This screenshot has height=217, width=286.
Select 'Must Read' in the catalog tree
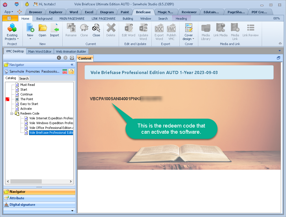[x=28, y=85]
